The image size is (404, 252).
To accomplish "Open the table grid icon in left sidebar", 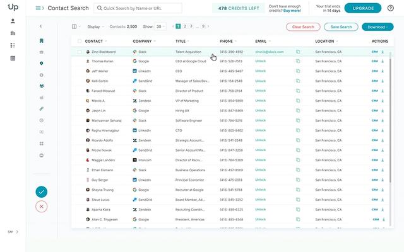I will click(x=13, y=59).
